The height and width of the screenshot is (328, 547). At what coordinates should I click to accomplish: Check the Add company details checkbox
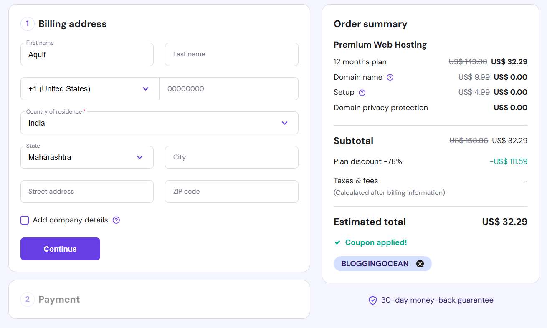tap(25, 220)
